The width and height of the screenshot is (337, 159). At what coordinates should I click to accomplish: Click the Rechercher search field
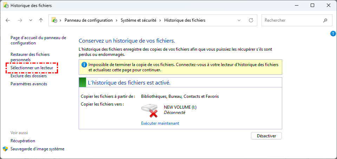(291, 20)
